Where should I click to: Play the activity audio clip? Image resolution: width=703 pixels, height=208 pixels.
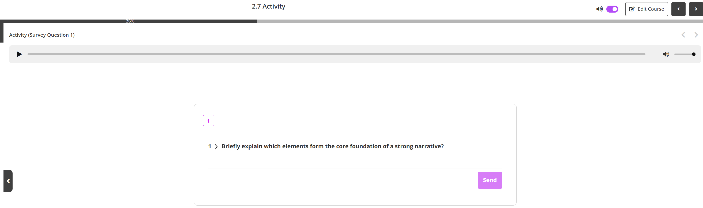[x=19, y=54]
